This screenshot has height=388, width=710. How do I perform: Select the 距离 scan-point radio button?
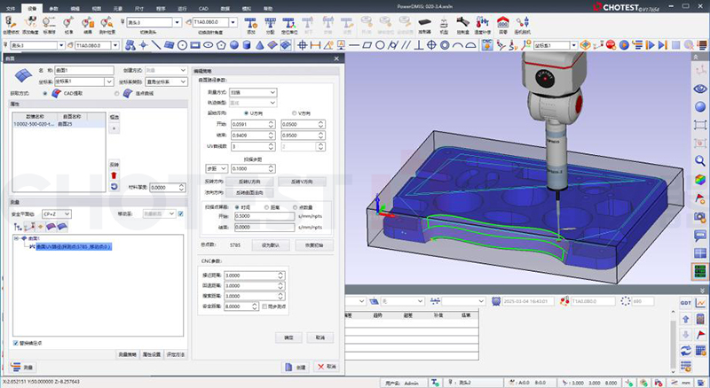pyautogui.click(x=266, y=207)
